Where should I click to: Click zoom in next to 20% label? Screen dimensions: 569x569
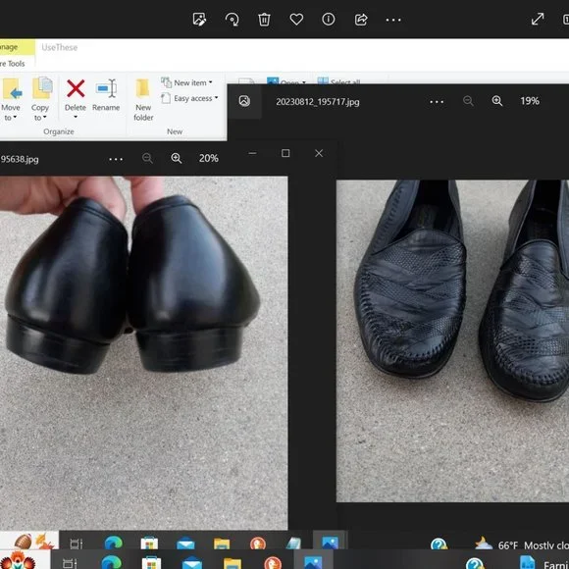coord(177,158)
